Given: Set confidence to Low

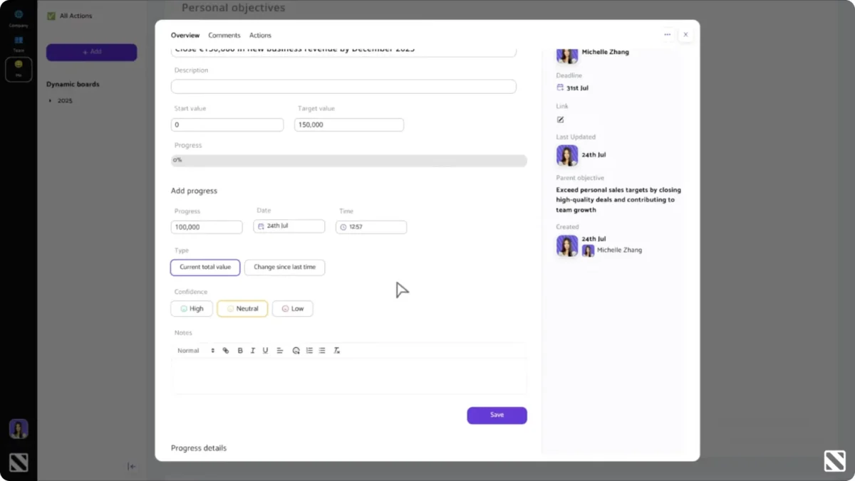Looking at the screenshot, I should (292, 309).
